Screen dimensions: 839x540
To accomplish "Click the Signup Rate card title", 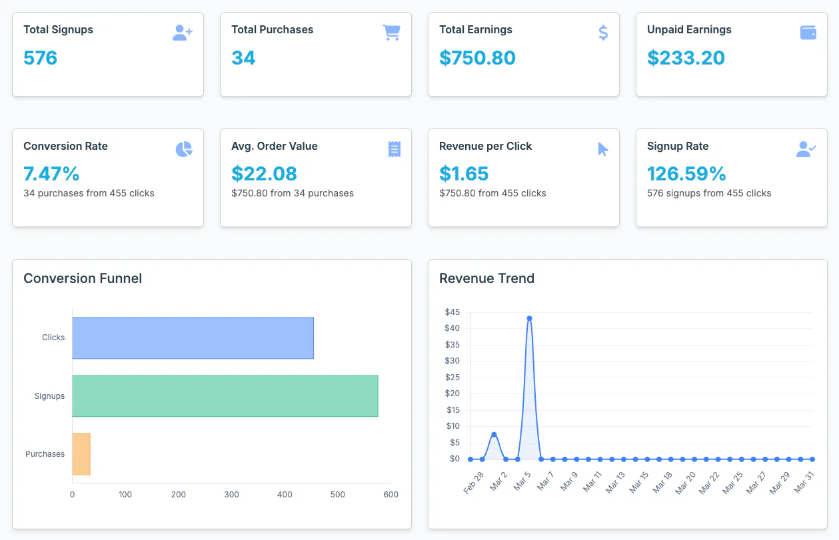I will coord(678,146).
